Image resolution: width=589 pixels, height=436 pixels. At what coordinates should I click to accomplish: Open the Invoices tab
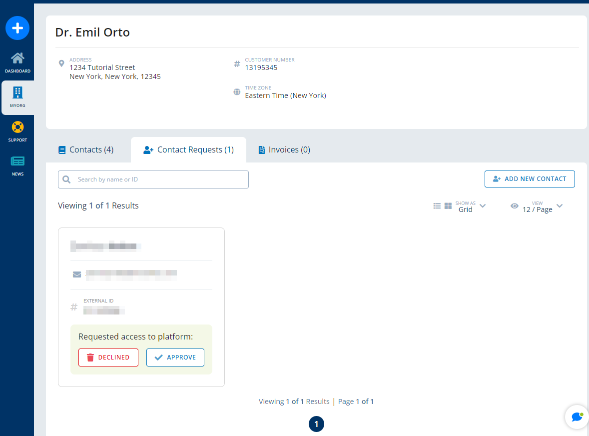coord(283,149)
